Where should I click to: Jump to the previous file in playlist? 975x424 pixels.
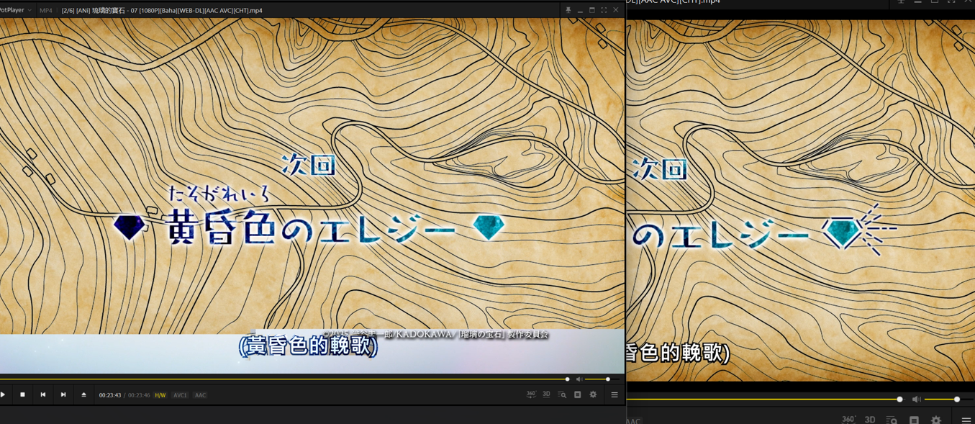43,394
